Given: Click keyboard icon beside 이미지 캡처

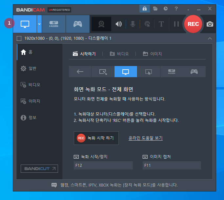Looking at the screenshot, I should [145, 157].
